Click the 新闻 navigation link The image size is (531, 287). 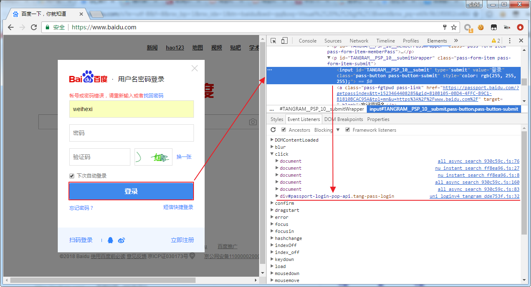(152, 47)
